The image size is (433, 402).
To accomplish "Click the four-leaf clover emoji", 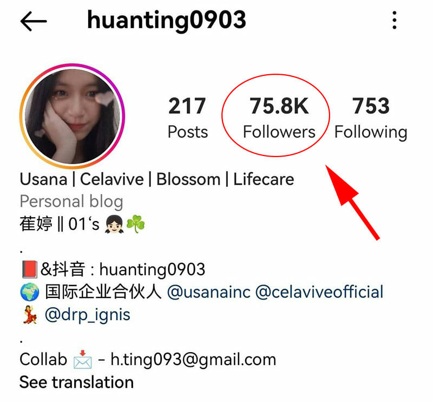I will point(136,224).
